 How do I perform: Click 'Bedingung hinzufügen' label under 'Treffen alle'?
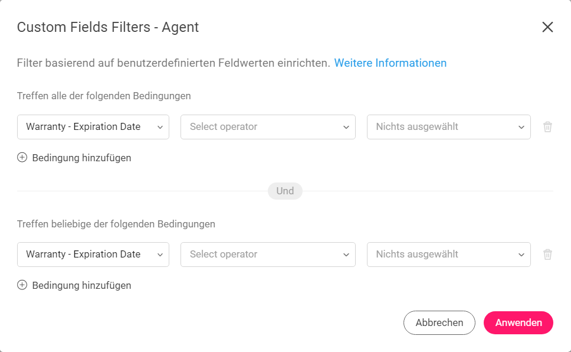click(x=81, y=158)
